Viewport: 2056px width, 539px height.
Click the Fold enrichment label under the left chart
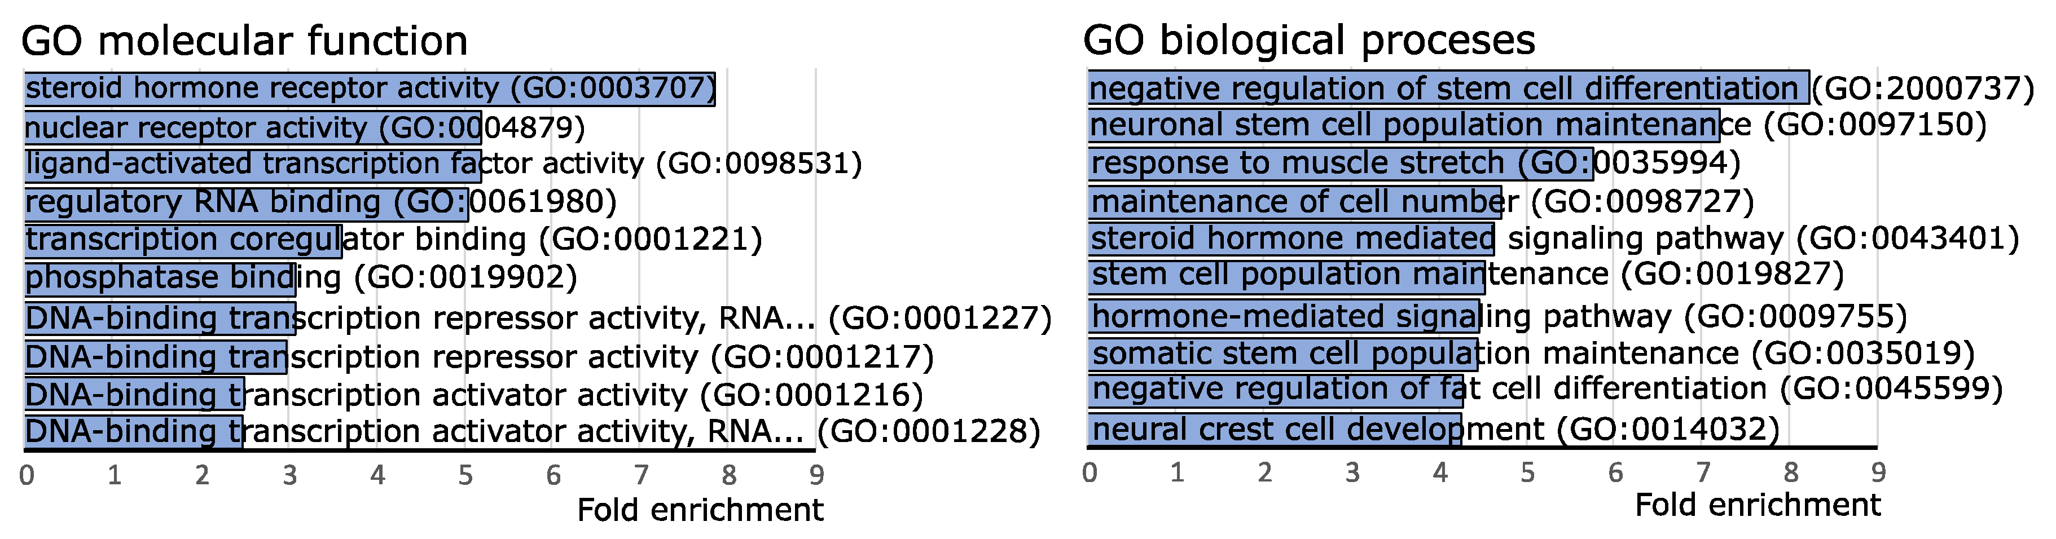(x=700, y=510)
